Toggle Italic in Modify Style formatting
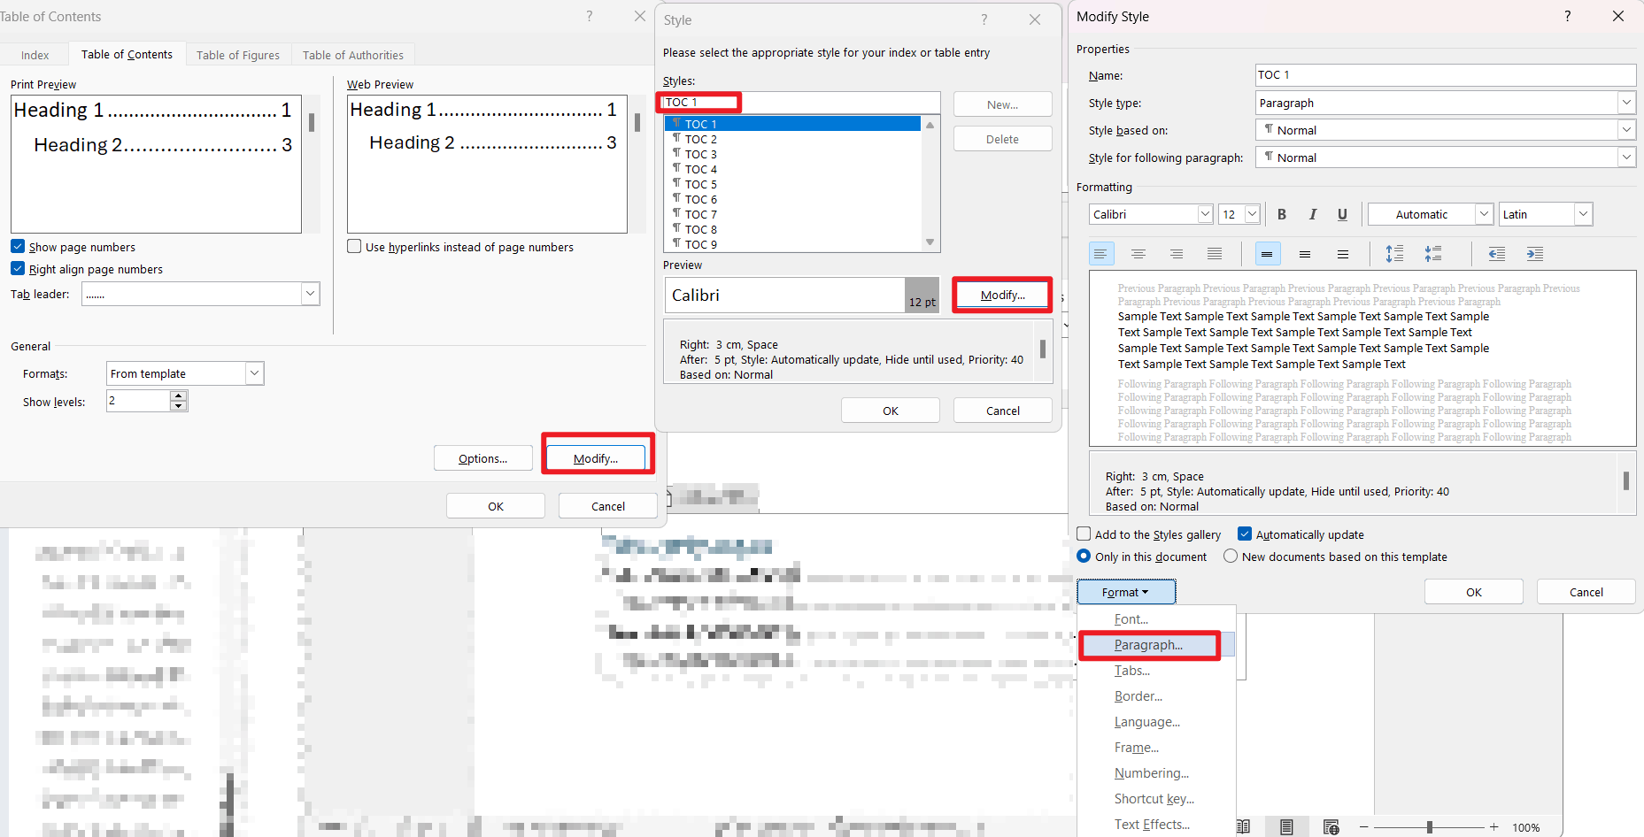The height and width of the screenshot is (837, 1644). pos(1312,214)
